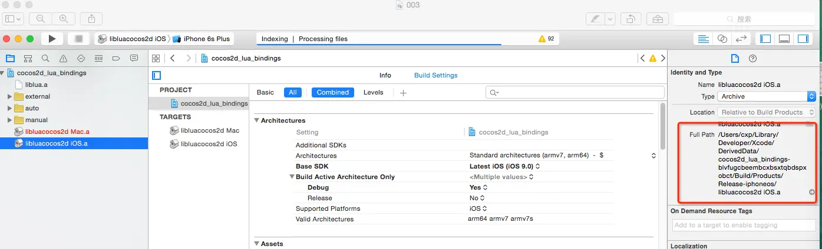Image resolution: width=822 pixels, height=249 pixels.
Task: Select the libluacocos2d iOS scheme
Action: click(x=133, y=39)
